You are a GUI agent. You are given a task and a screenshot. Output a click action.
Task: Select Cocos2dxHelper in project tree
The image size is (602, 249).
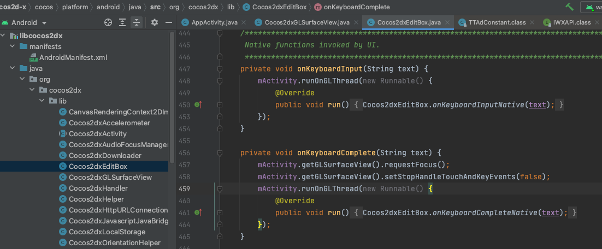(96, 199)
